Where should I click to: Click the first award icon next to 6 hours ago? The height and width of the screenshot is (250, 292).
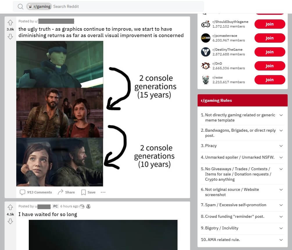(x=82, y=206)
